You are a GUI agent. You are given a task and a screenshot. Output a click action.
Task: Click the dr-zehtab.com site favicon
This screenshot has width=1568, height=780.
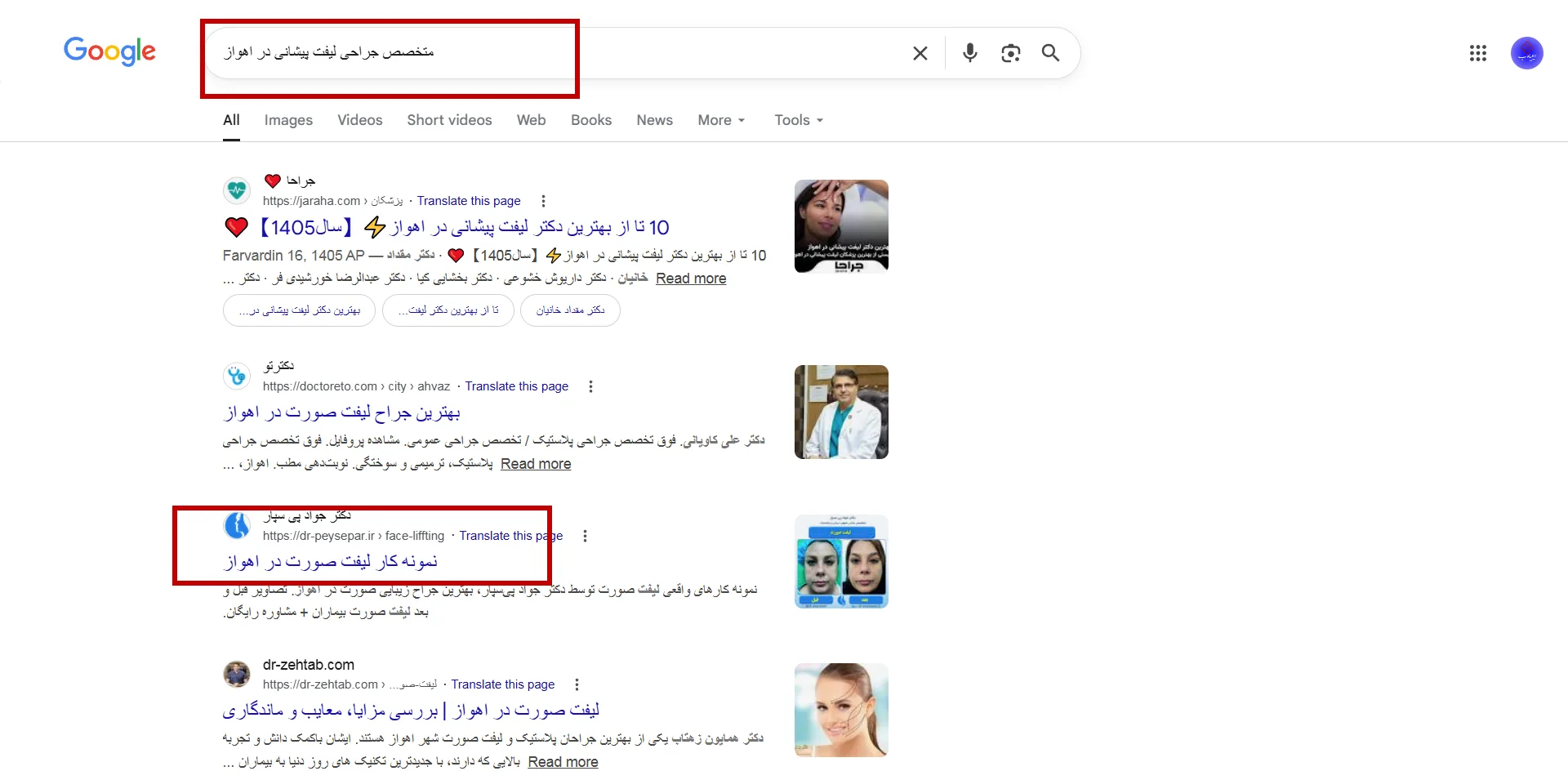tap(237, 674)
